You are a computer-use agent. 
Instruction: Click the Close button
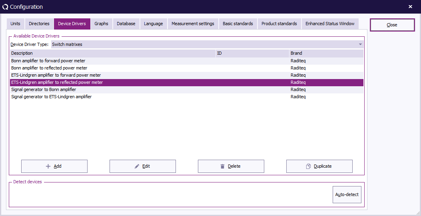point(392,25)
